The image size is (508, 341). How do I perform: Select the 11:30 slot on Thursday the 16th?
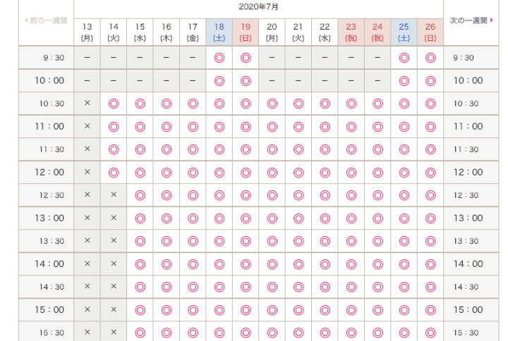tap(167, 149)
